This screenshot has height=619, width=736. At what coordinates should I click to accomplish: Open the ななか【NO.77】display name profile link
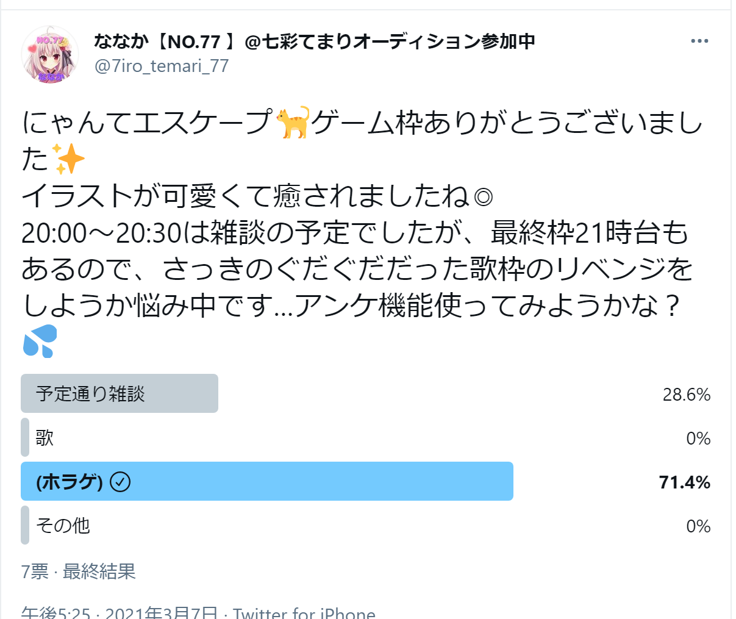click(x=314, y=41)
